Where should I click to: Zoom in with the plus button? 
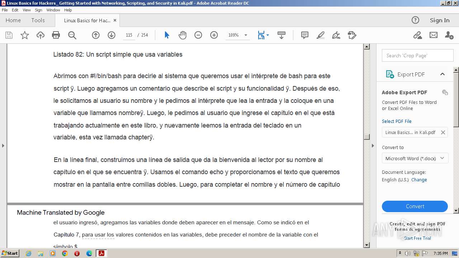(214, 35)
